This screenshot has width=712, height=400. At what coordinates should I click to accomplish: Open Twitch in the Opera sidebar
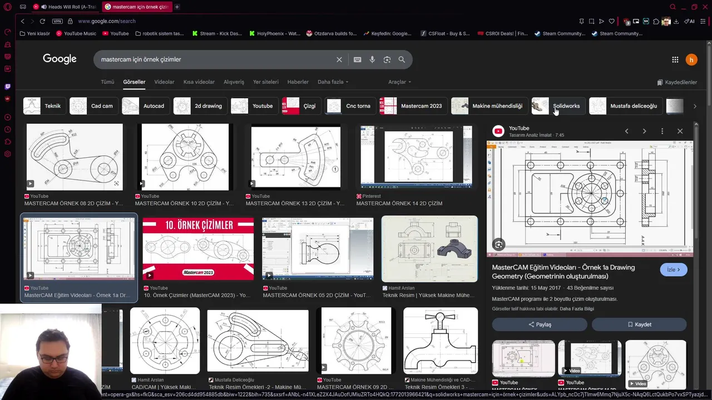pos(8,87)
